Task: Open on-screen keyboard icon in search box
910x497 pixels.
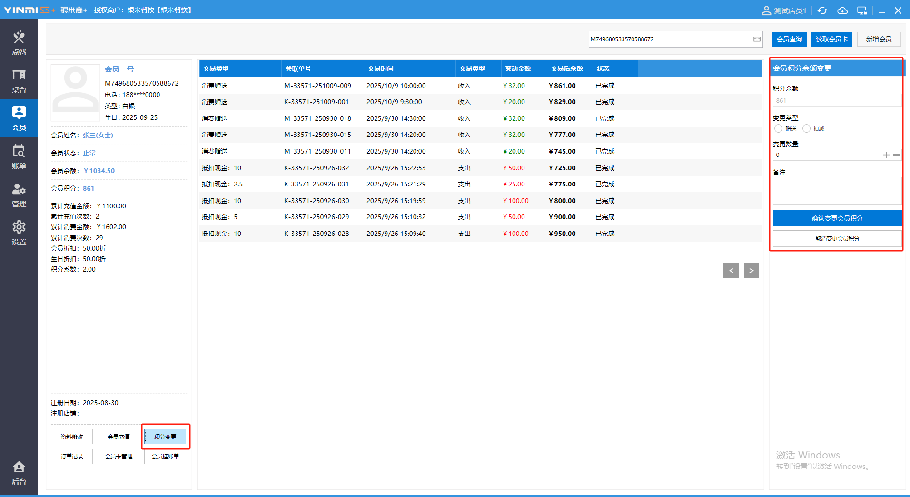Action: tap(757, 39)
